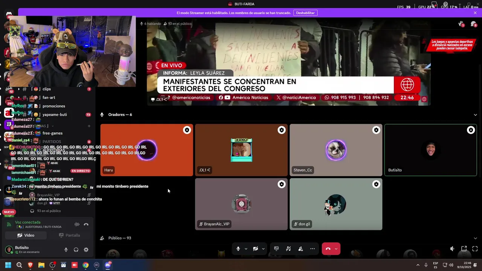Screen dimensions: 482x271
Task: Open the inbox icon in the title bar
Action: coord(434,5)
